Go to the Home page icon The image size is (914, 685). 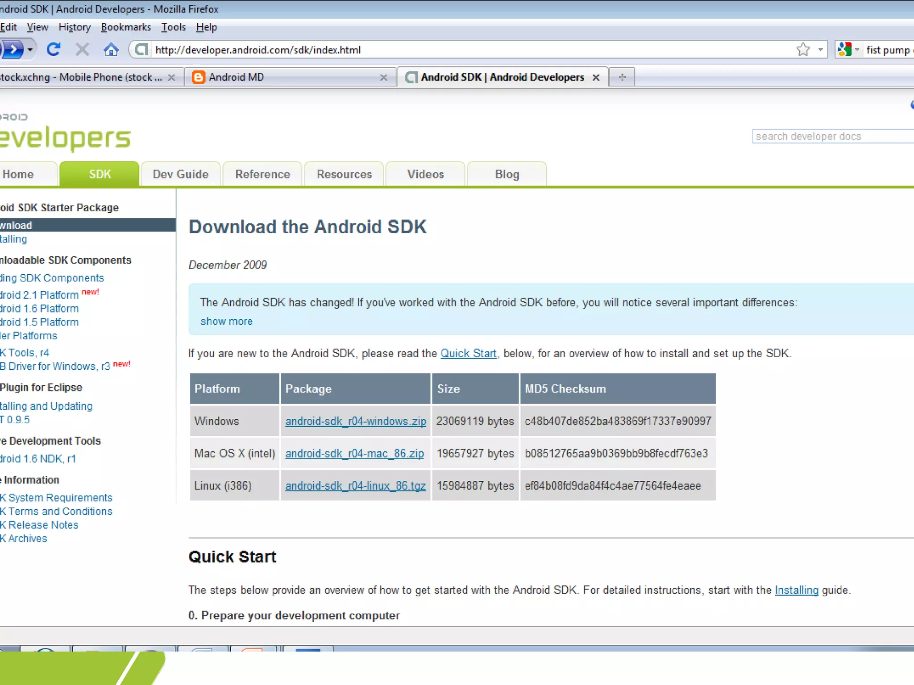(111, 50)
